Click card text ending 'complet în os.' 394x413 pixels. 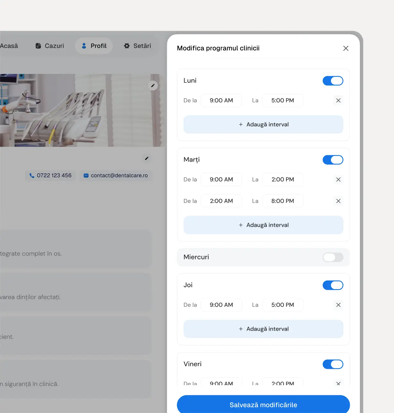point(31,254)
